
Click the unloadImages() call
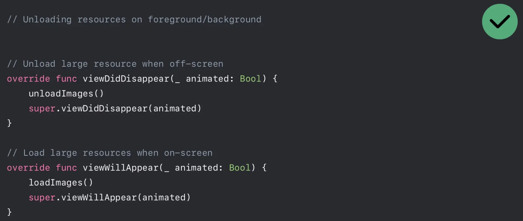click(x=66, y=94)
